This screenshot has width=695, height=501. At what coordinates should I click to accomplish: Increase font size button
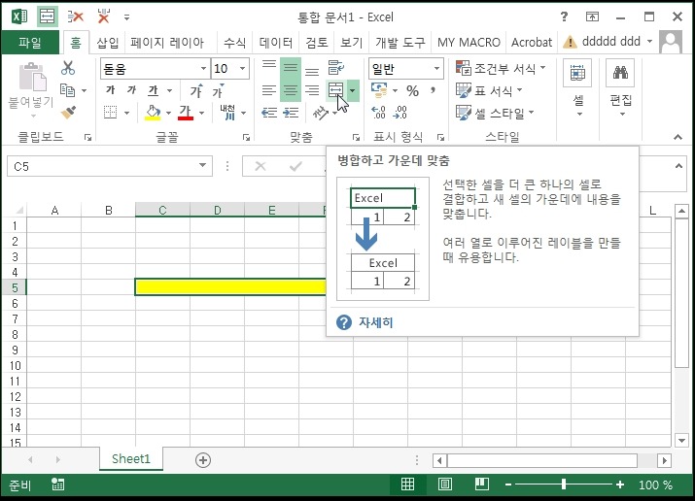196,90
